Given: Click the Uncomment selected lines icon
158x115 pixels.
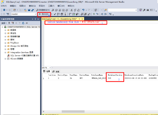Looking at the screenshot, I should coord(97,14).
